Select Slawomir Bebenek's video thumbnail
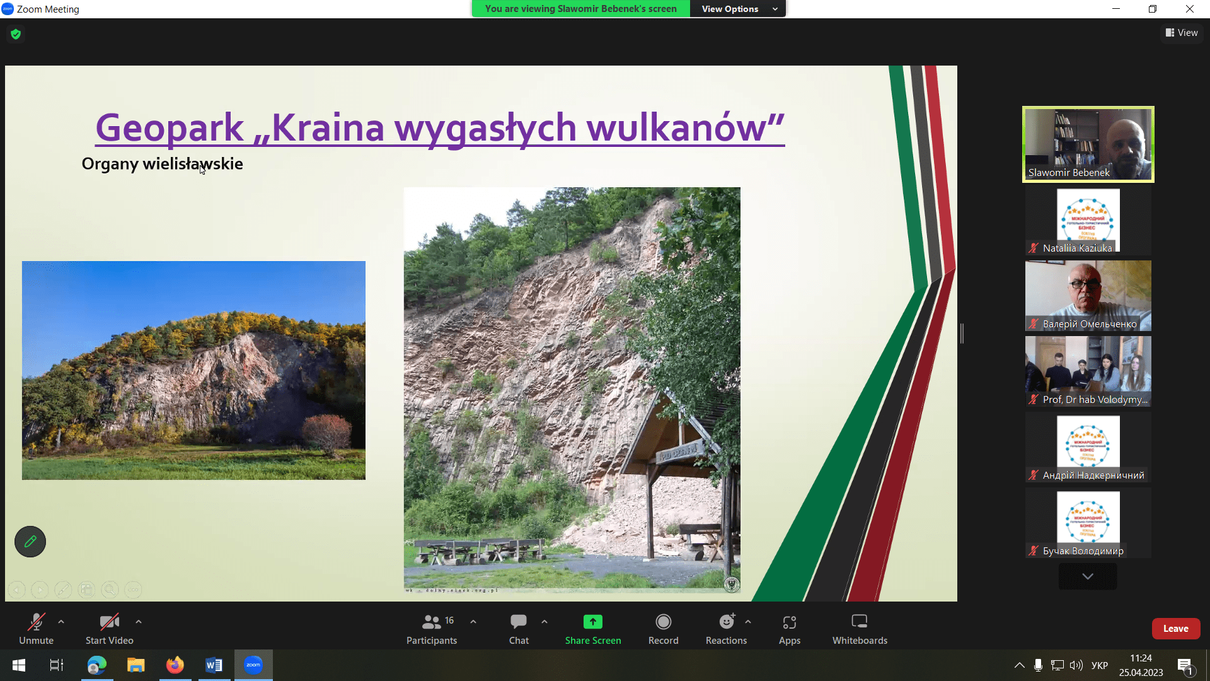Image resolution: width=1210 pixels, height=681 pixels. pos(1088,144)
